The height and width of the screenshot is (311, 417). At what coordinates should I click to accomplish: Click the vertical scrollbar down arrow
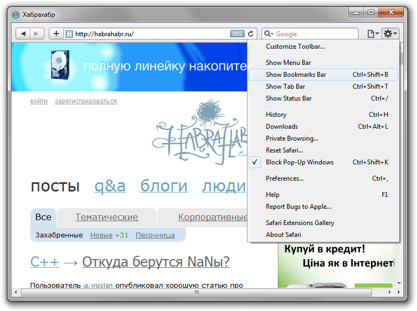point(399,283)
